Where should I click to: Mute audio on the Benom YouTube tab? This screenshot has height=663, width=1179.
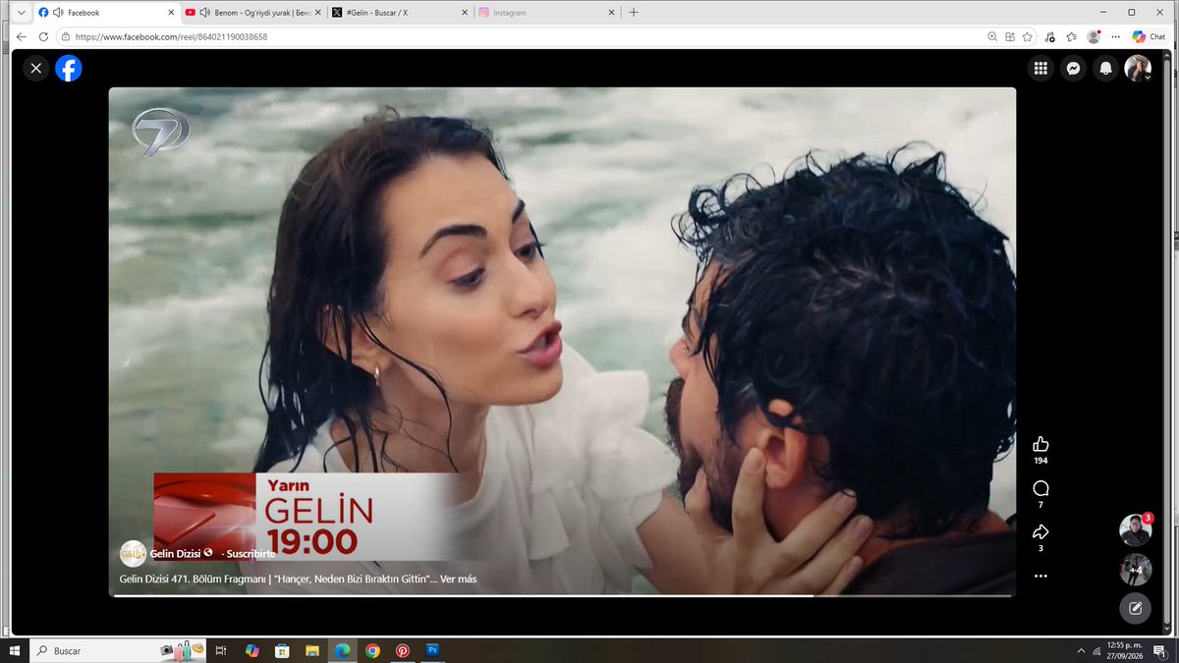point(204,13)
